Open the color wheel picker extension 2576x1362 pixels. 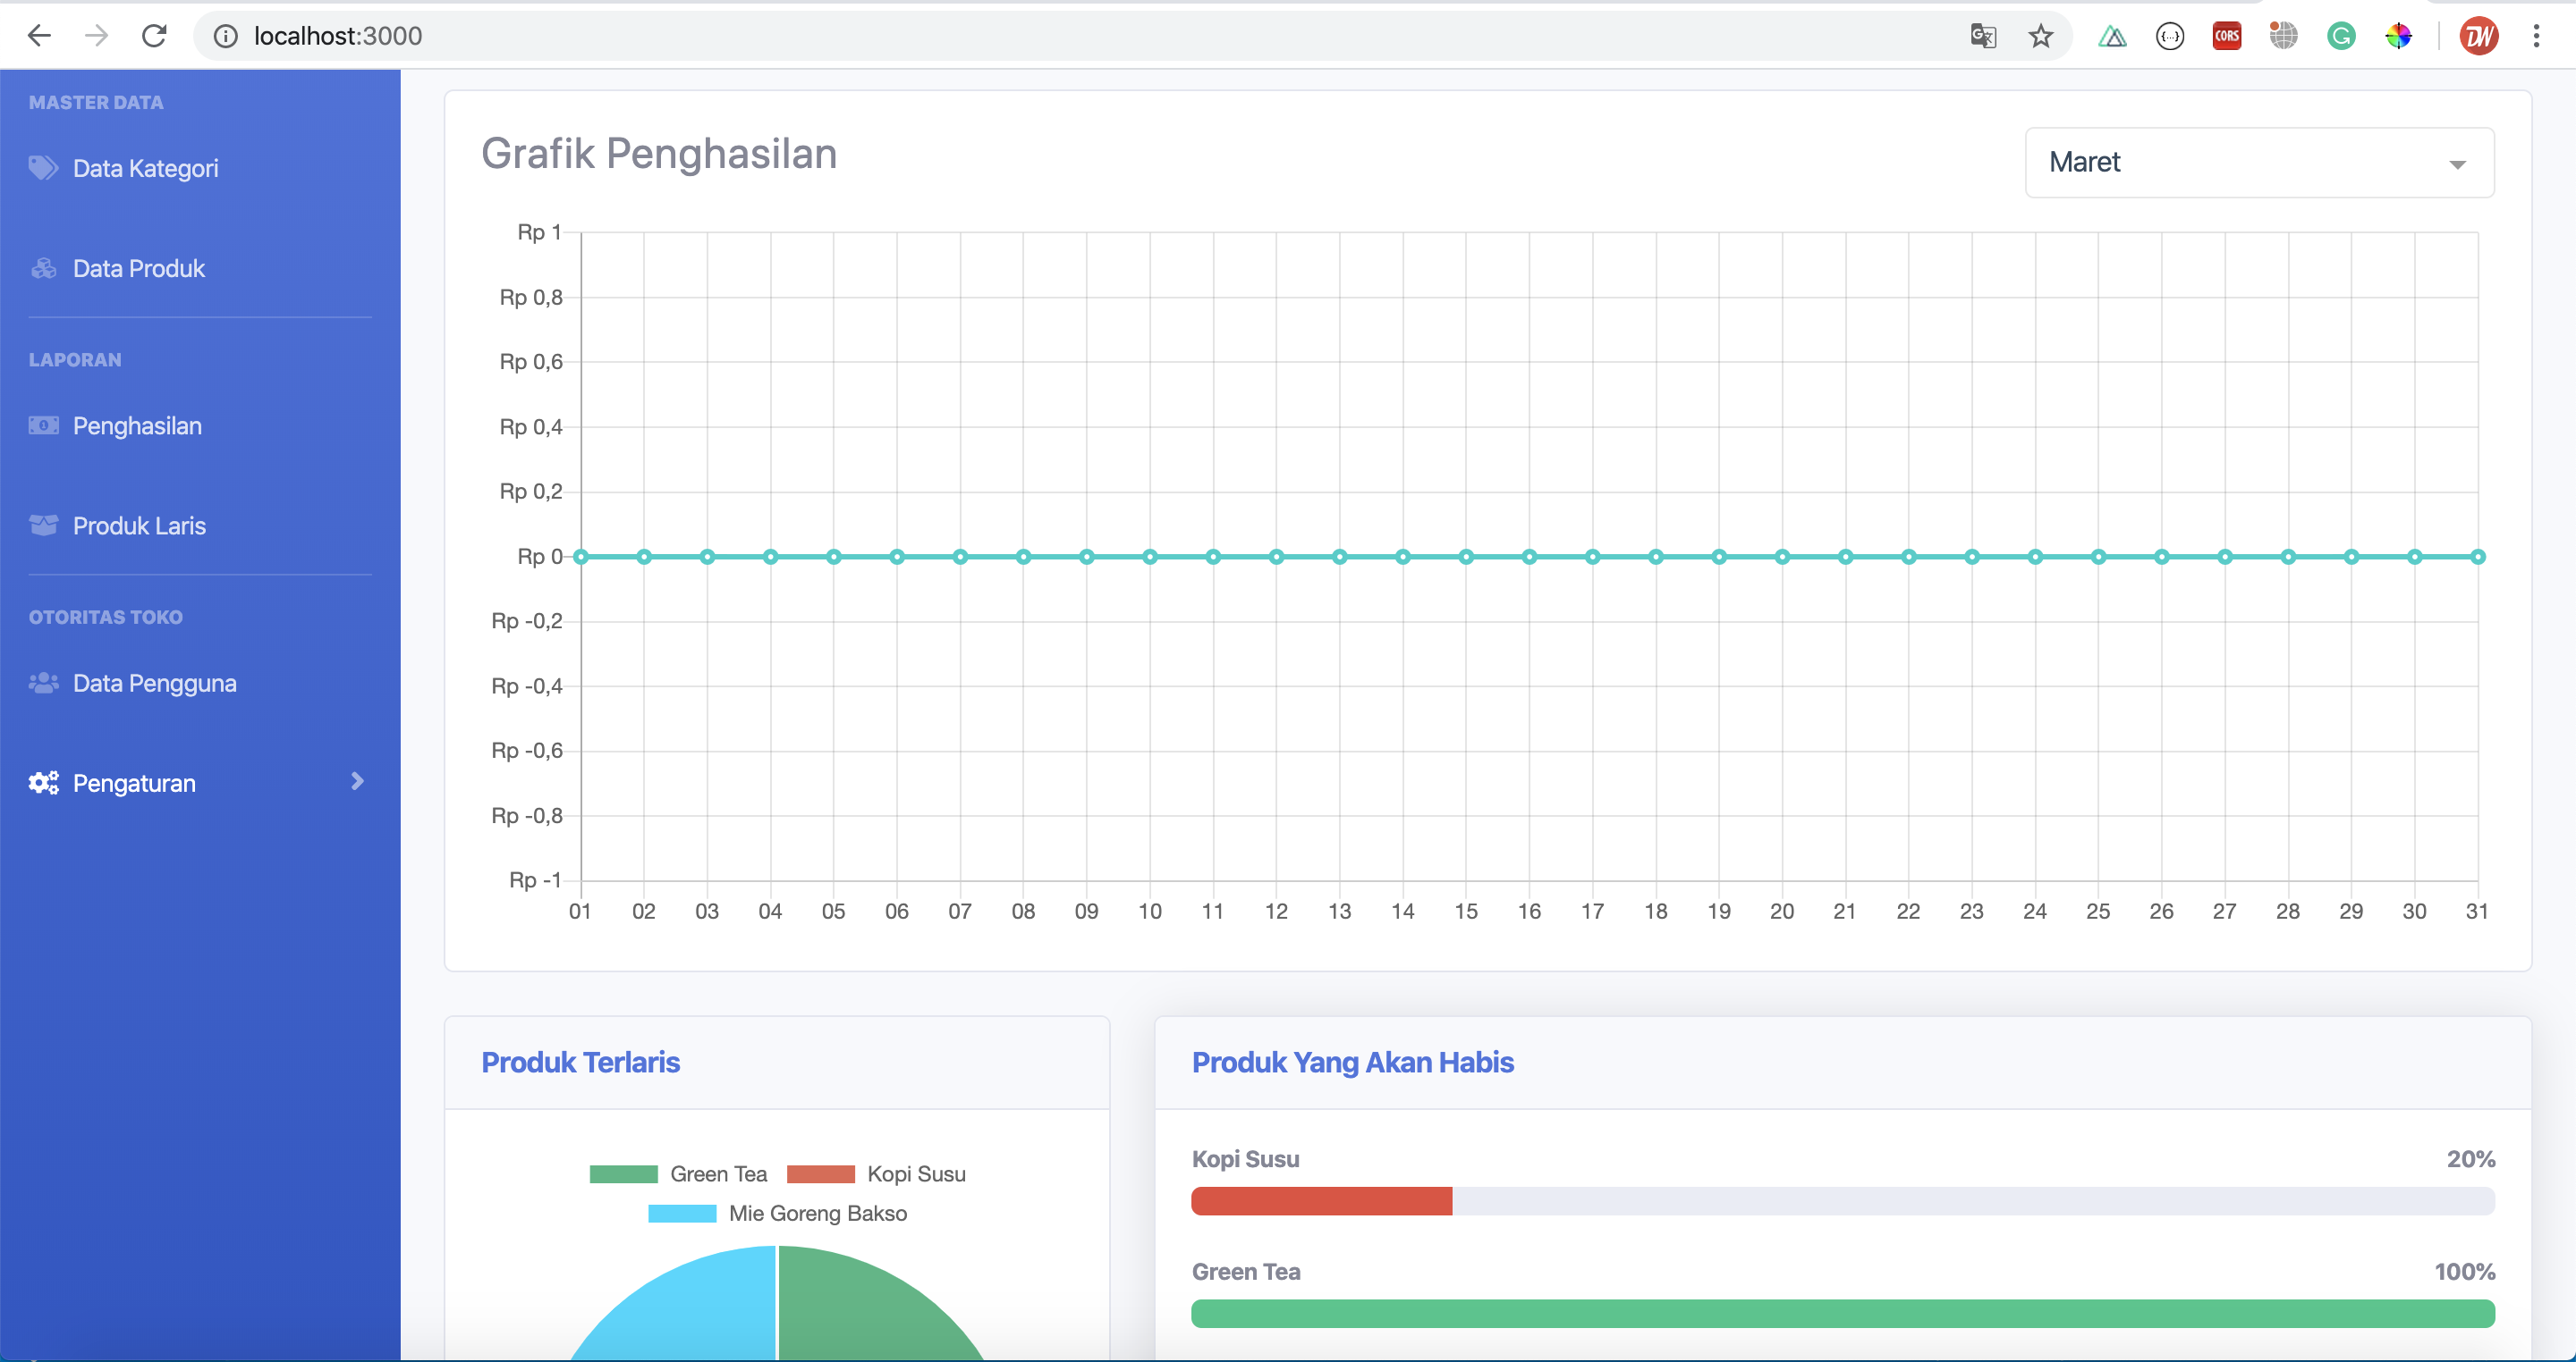click(x=2398, y=37)
